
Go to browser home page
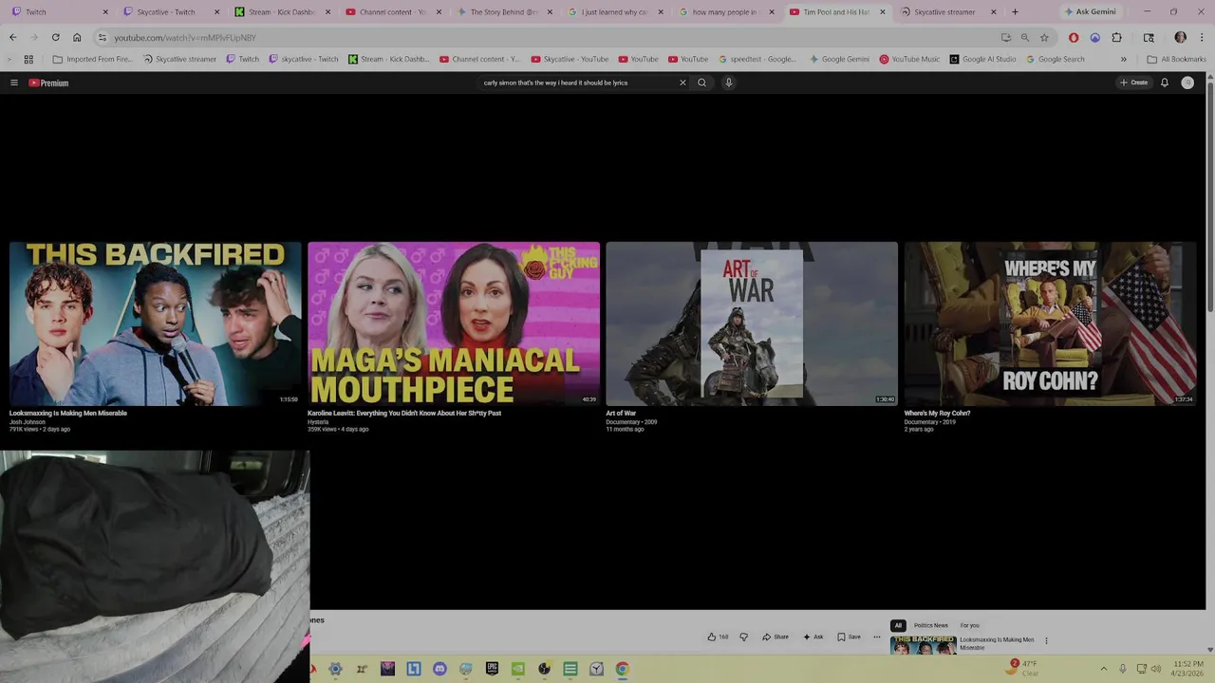coord(77,38)
